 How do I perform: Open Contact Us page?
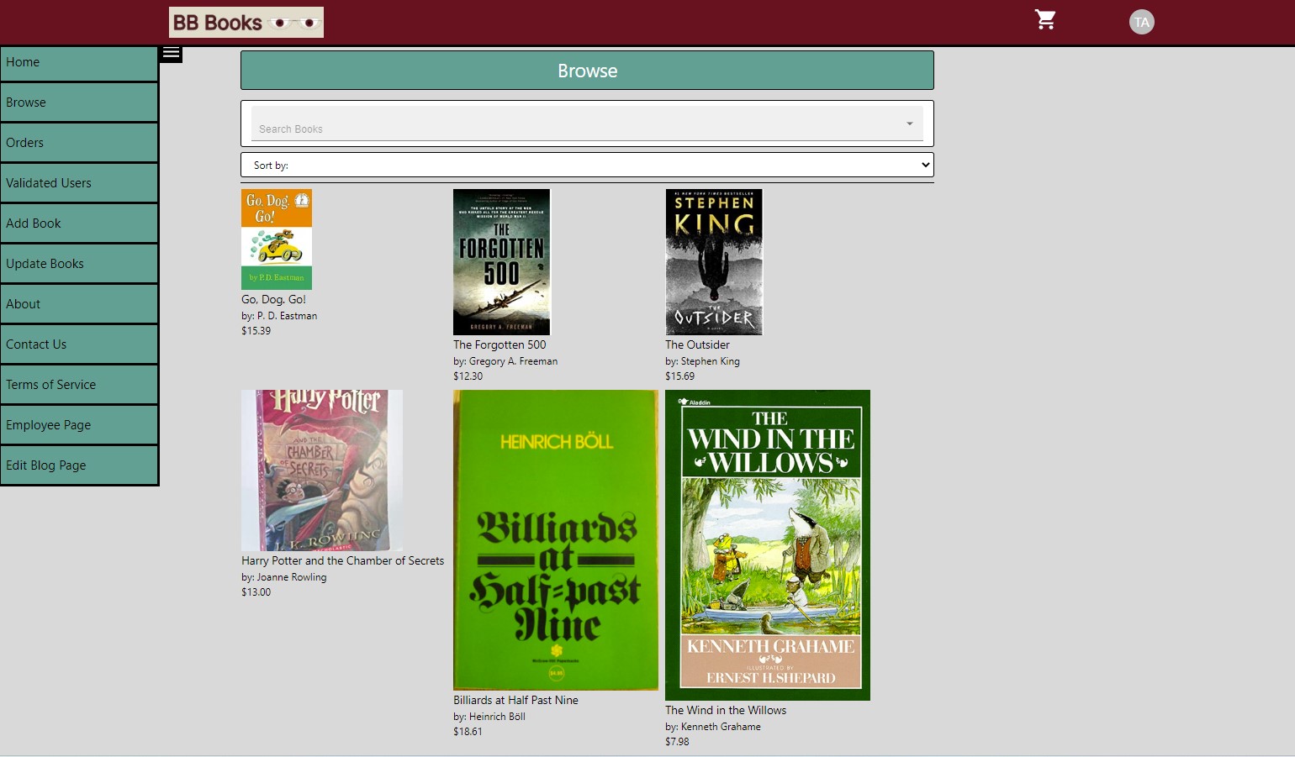[x=79, y=344]
